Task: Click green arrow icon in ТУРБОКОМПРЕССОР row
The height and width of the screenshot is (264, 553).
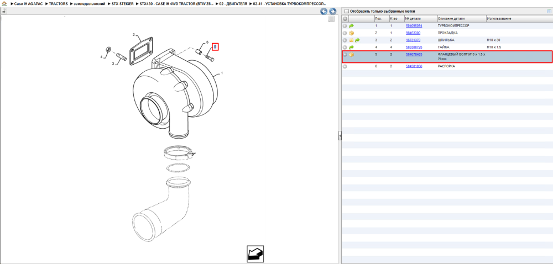Action: point(351,26)
